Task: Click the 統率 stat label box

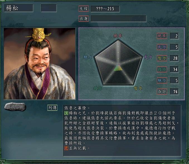Action: click(x=162, y=36)
